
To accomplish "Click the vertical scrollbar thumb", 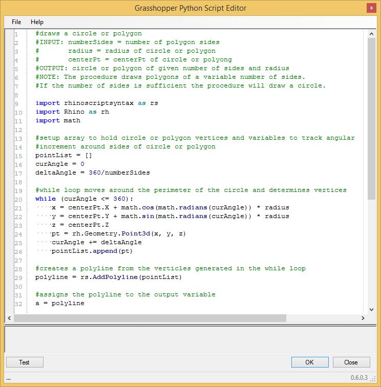I will 371,118.
